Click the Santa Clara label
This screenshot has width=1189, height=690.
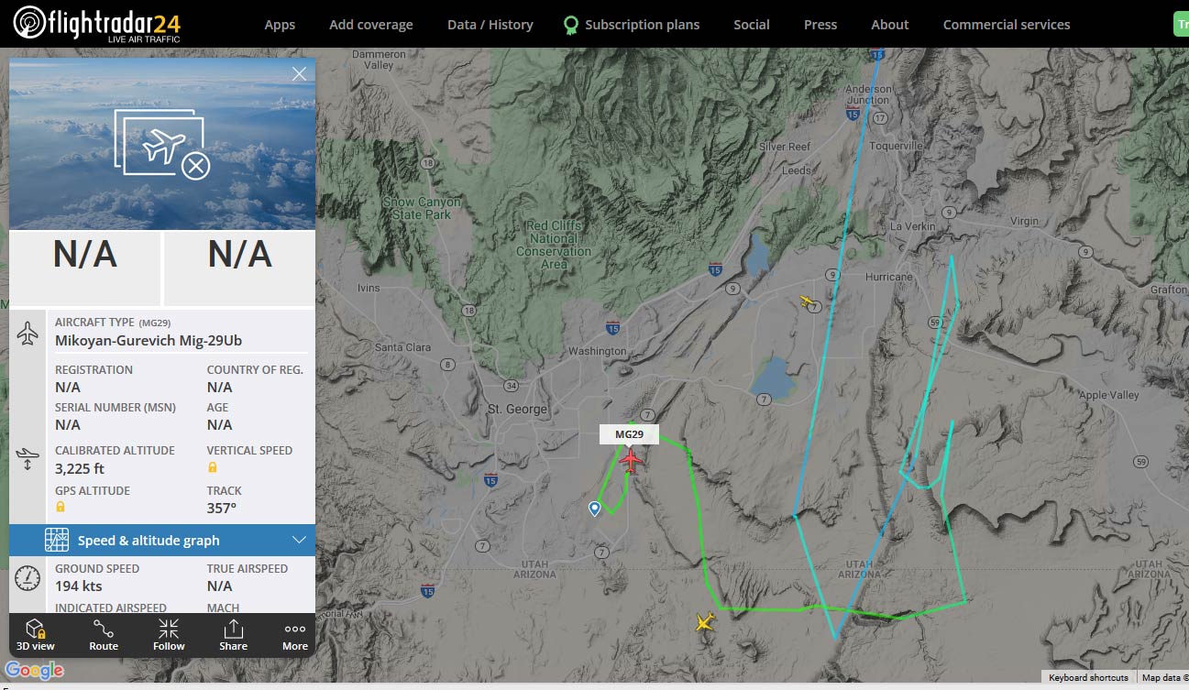(402, 347)
